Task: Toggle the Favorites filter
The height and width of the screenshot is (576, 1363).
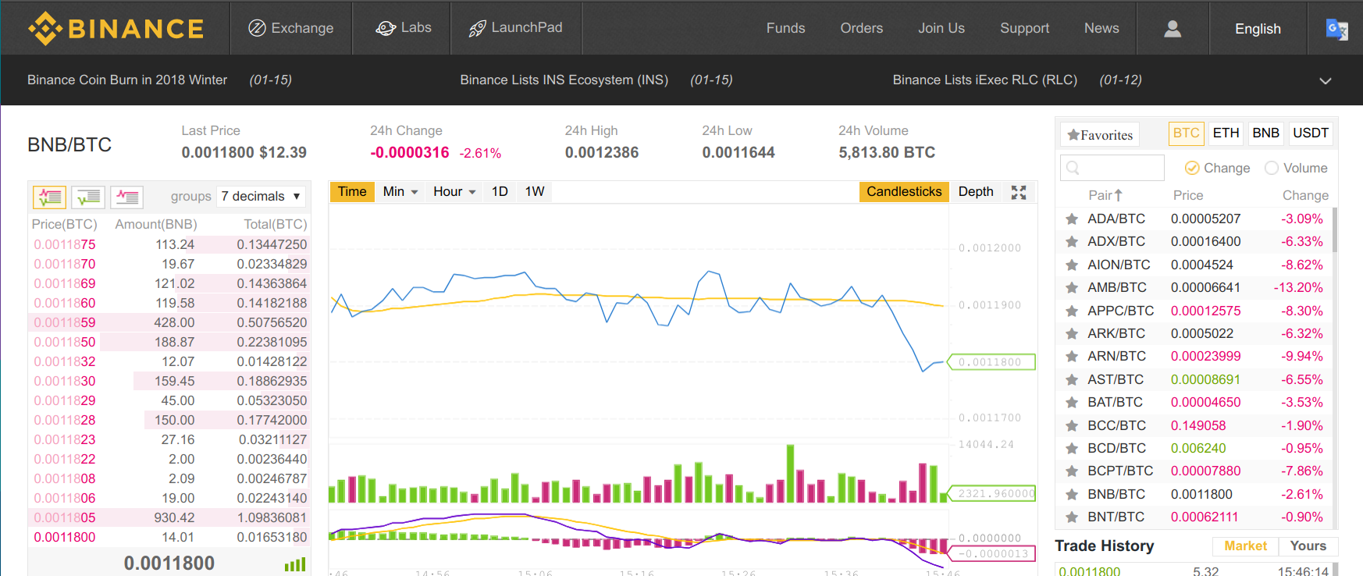Action: (x=1100, y=135)
